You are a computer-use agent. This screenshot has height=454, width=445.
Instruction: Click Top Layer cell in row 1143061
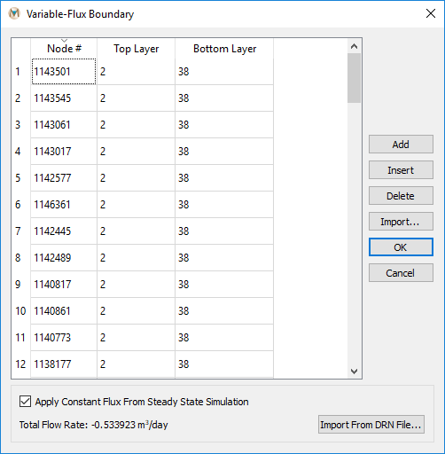136,125
